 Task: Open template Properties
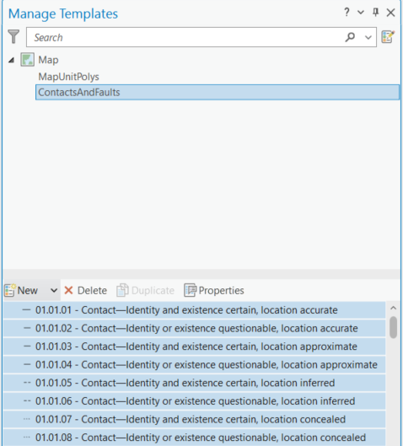click(214, 290)
